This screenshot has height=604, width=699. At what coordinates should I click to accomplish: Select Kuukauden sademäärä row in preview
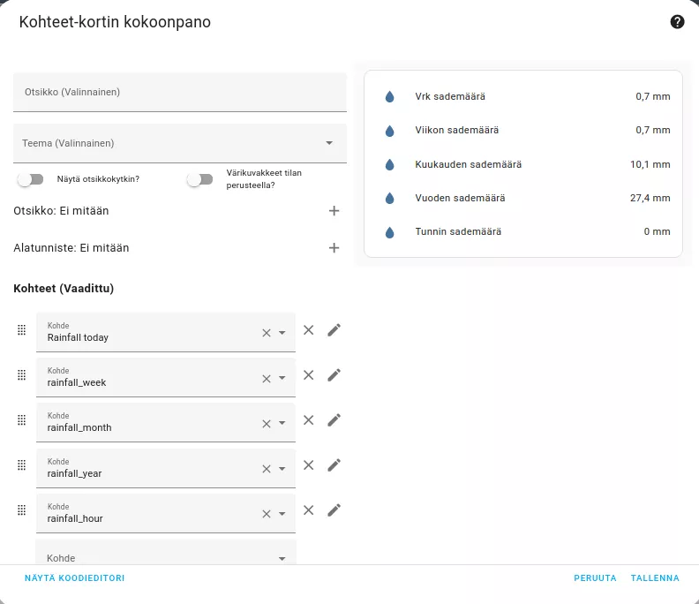523,164
